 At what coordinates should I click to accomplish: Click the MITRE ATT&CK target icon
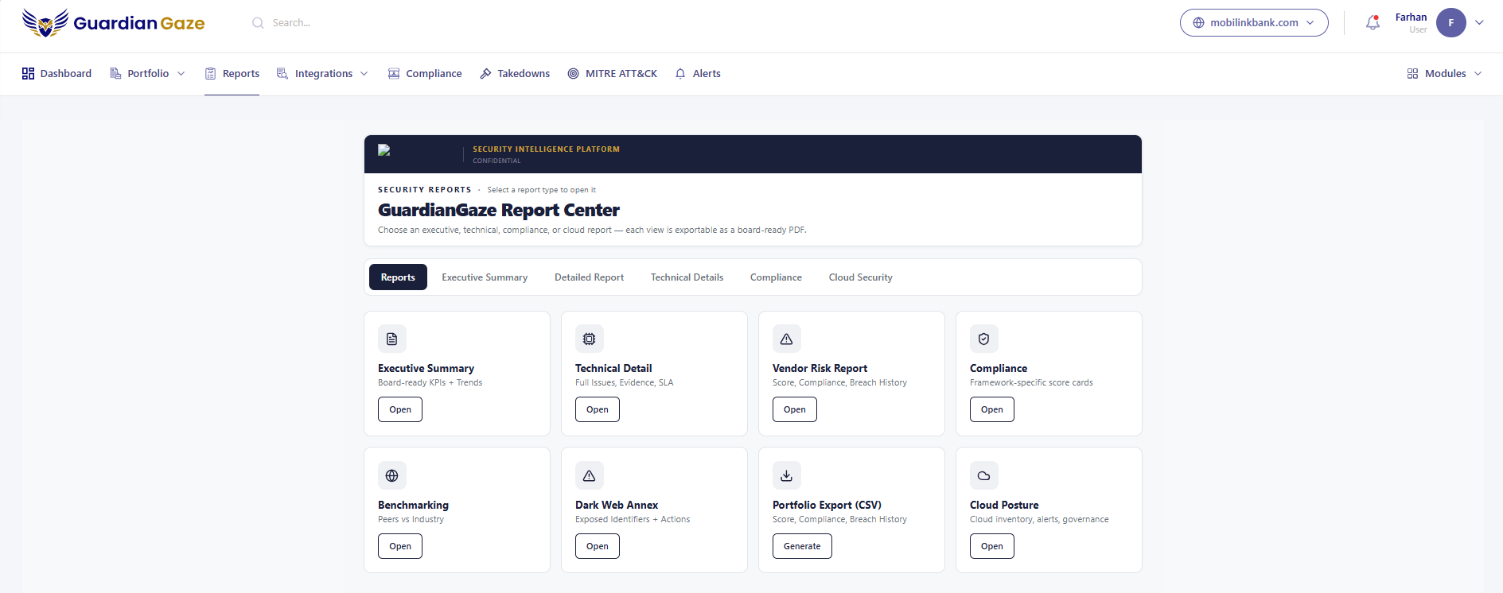click(574, 74)
